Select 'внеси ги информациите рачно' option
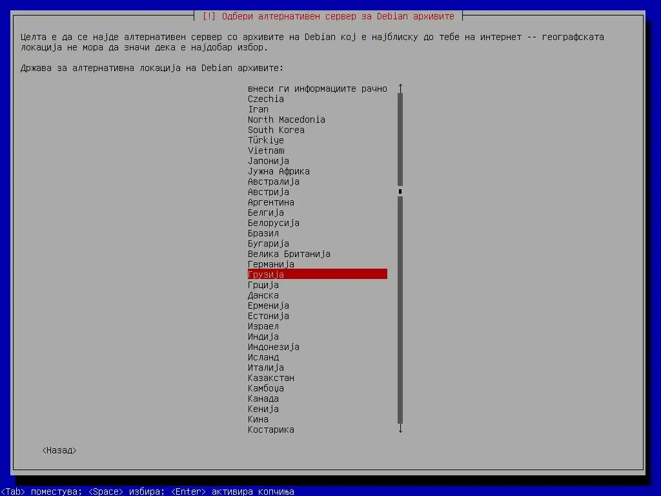 317,88
